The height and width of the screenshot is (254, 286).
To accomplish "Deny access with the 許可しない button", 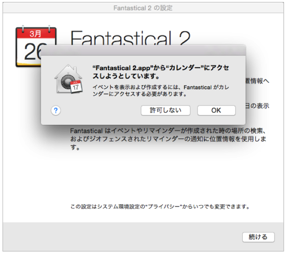I will click(165, 110).
